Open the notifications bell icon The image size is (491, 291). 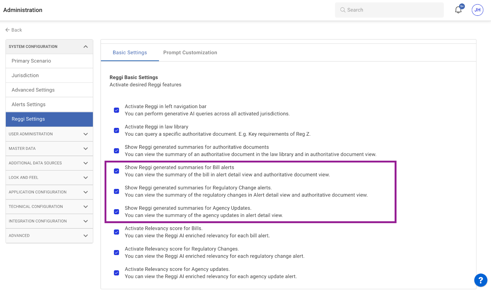point(458,10)
